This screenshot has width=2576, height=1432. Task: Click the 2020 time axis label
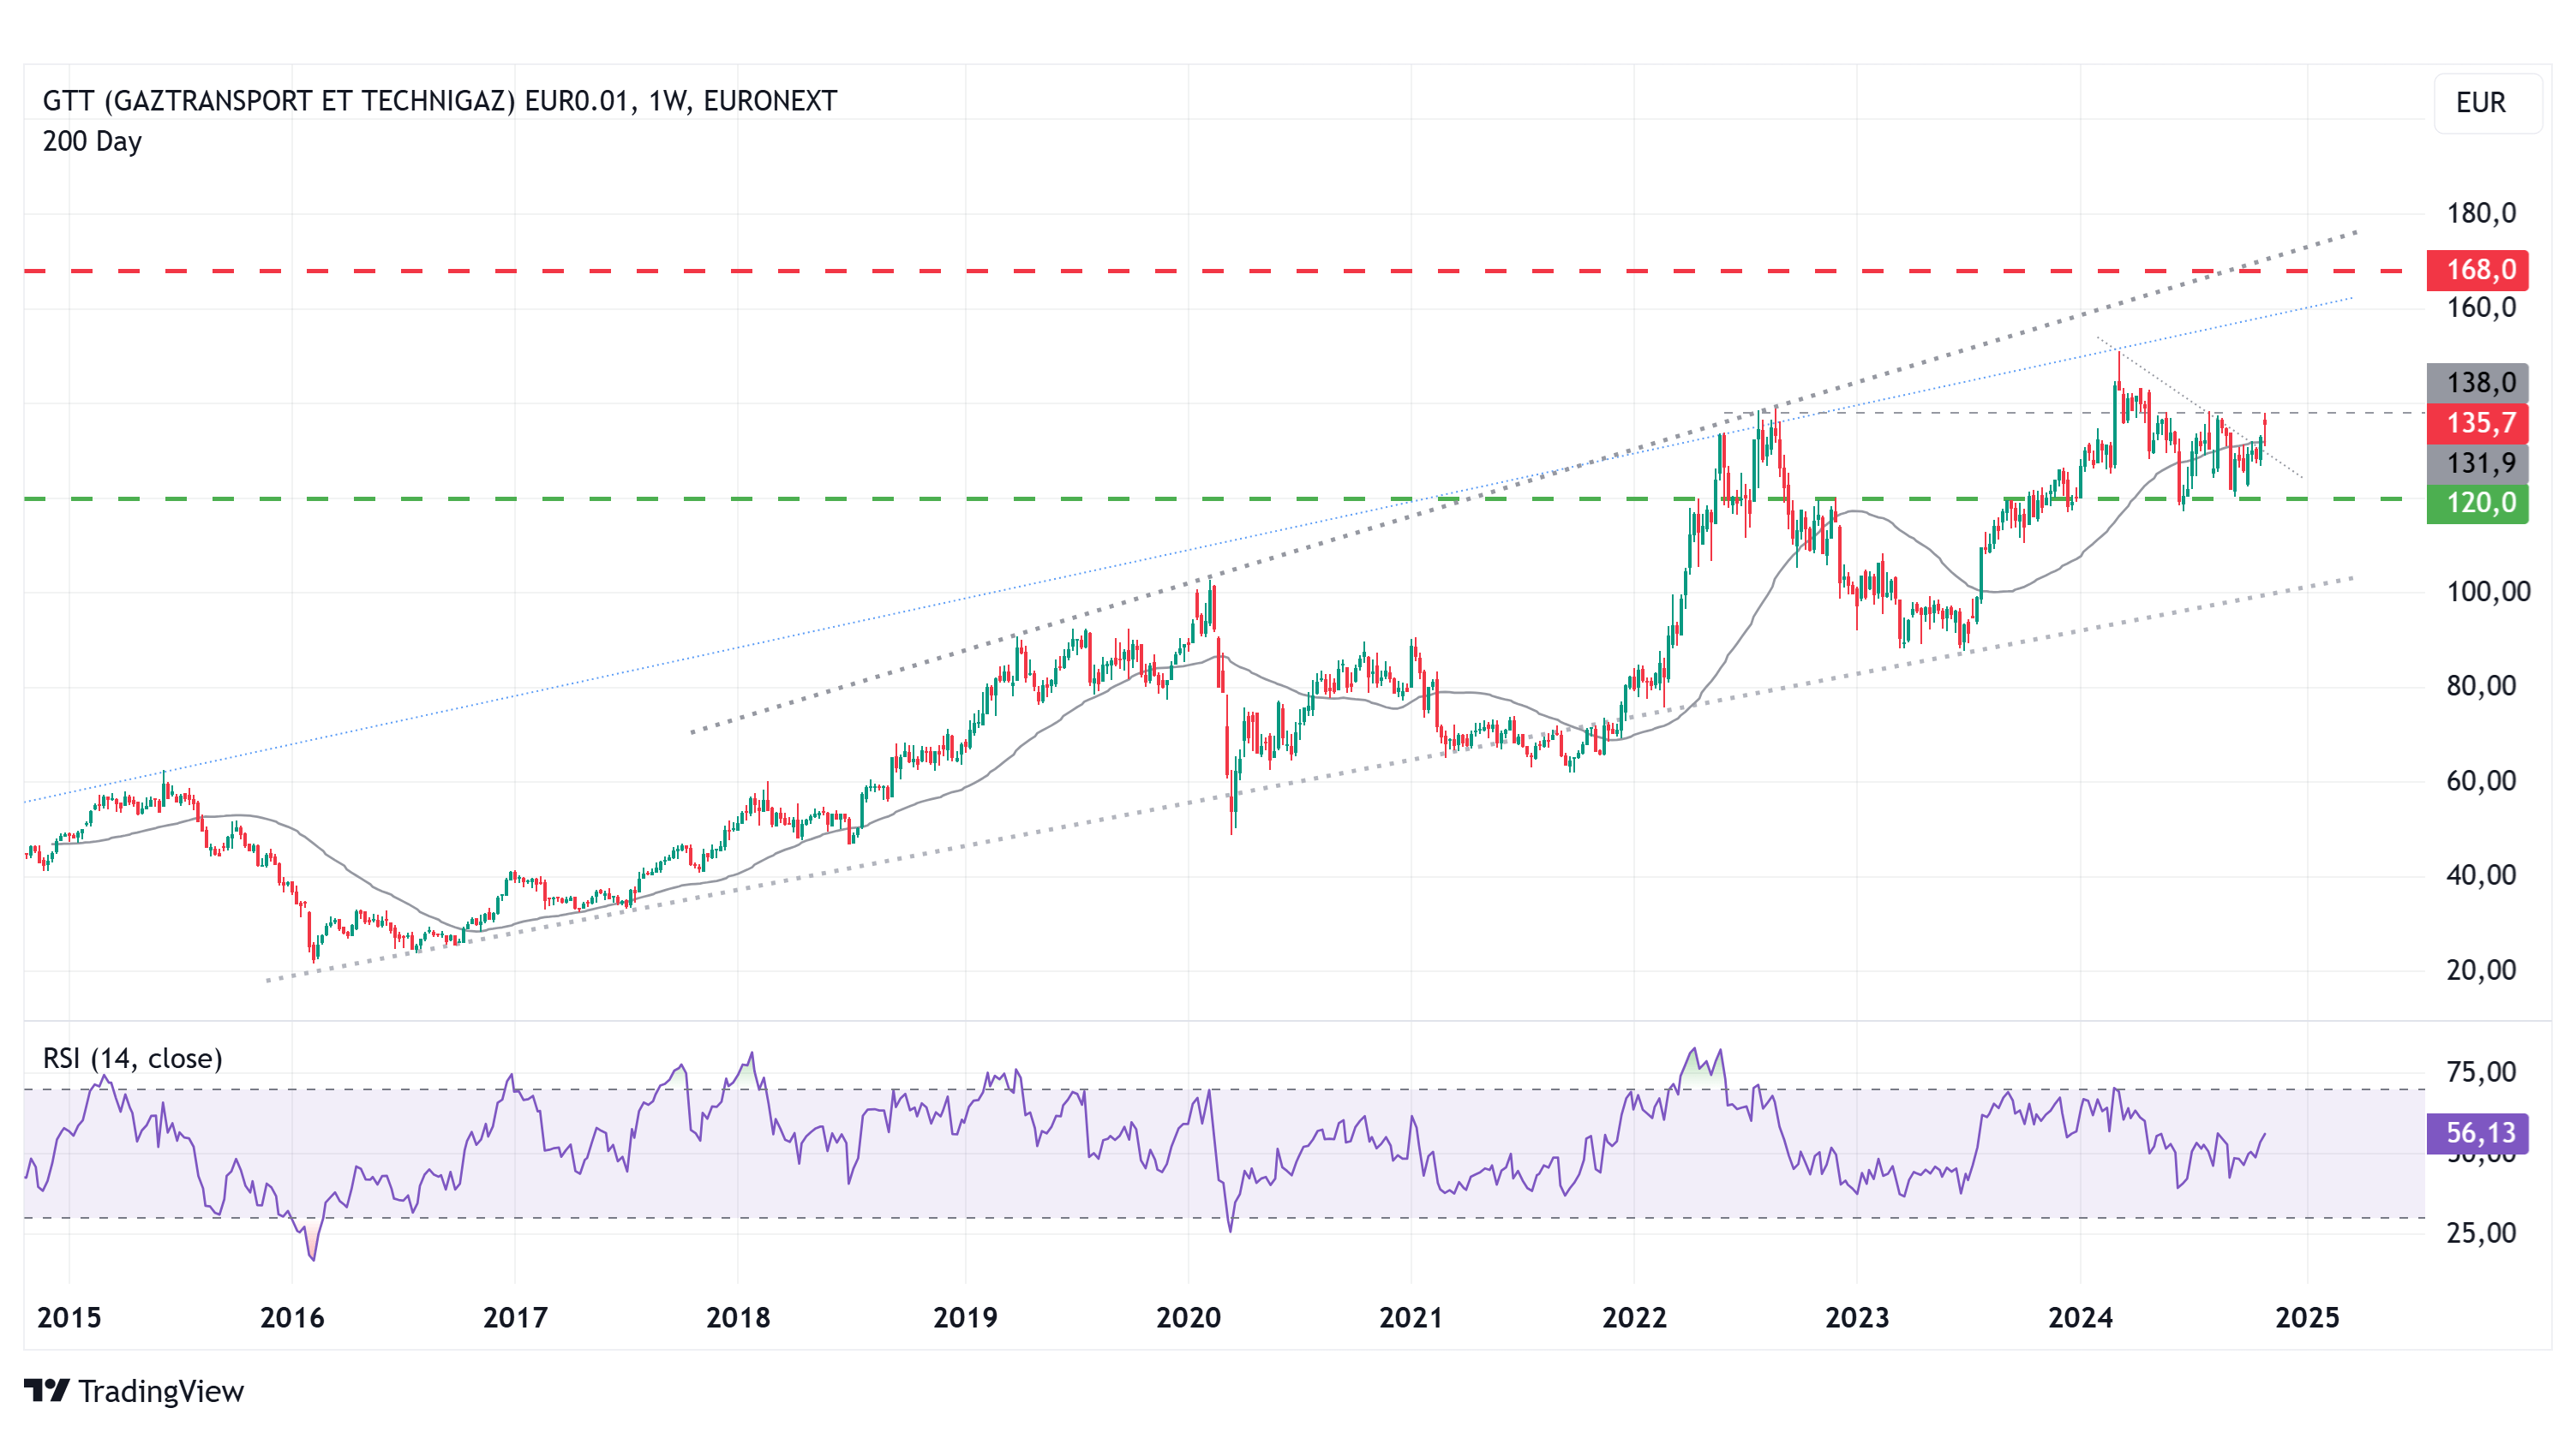point(1188,1317)
